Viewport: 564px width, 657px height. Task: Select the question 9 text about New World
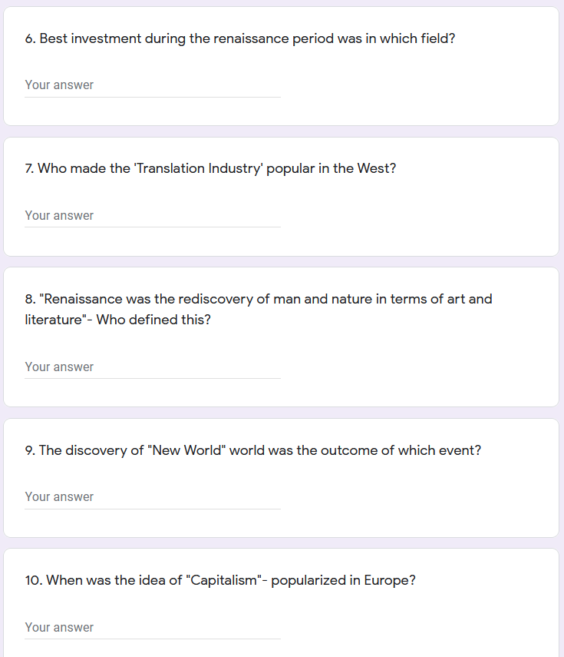(253, 450)
